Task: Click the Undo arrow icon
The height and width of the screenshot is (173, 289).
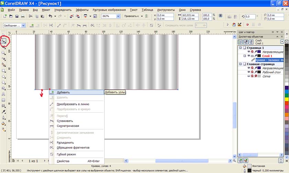Action: tap(50, 16)
